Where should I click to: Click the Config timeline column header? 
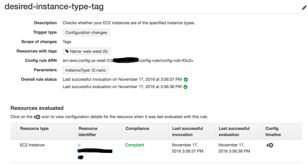pyautogui.click(x=273, y=131)
